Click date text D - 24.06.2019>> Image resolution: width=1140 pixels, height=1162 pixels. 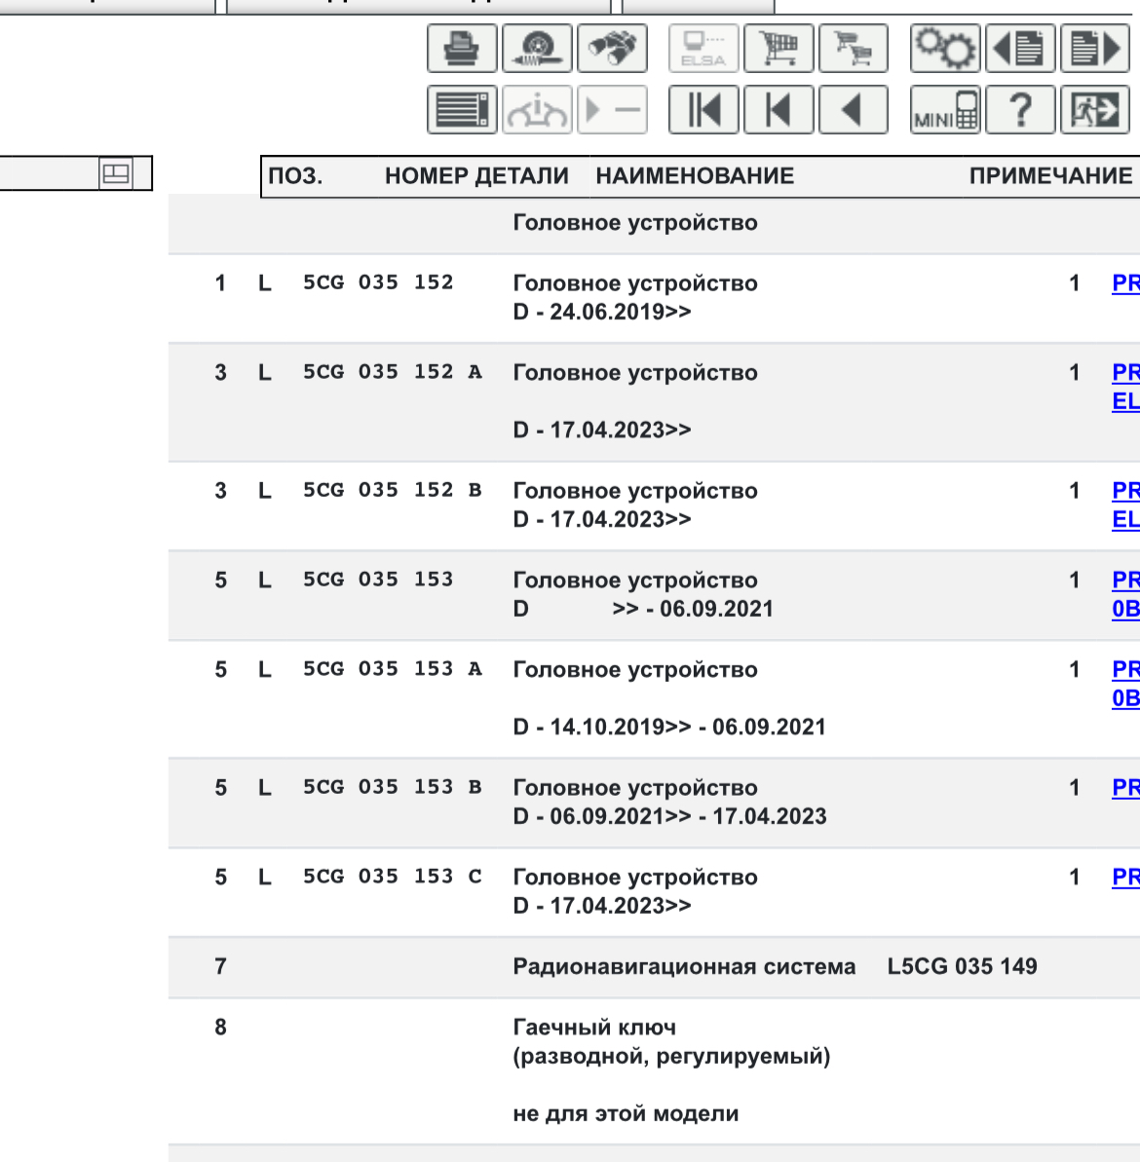[602, 312]
